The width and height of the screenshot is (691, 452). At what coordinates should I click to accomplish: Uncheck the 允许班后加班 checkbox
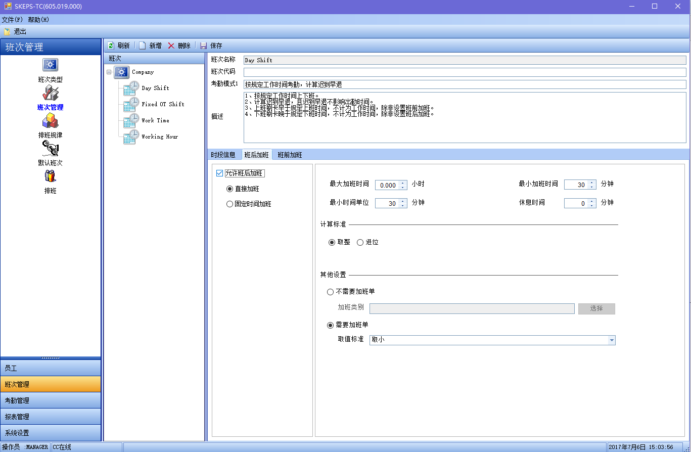[x=219, y=173]
